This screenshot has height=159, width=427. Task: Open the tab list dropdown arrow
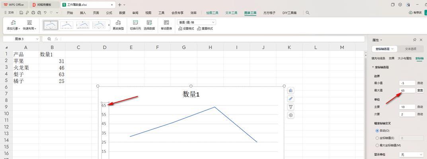(125, 5)
